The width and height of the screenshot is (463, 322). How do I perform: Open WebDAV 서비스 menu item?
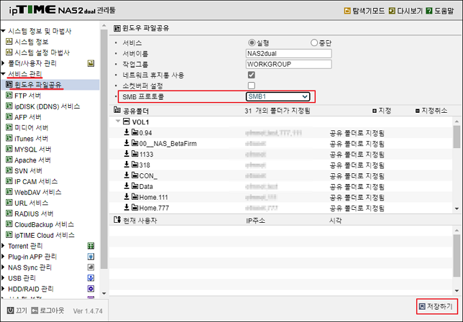[x=38, y=192]
